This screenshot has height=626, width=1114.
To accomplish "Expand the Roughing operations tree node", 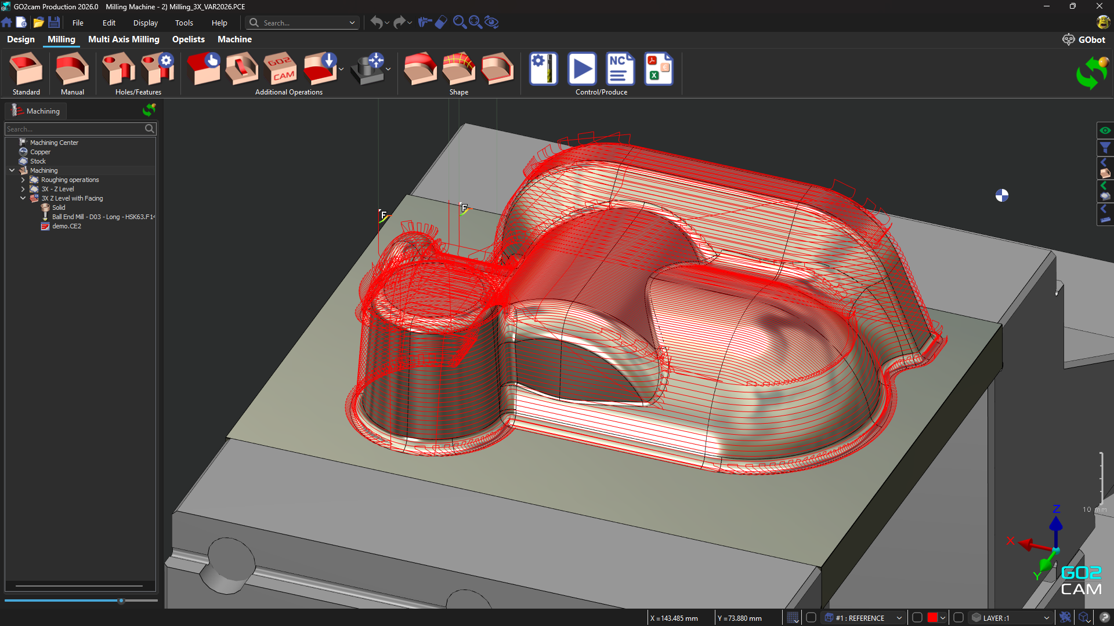I will [x=23, y=180].
